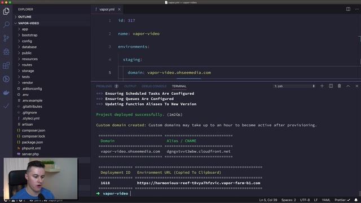Screen dimensions: 361x203
Task: Open the notifications bell in status bar
Action: click(x=356, y=200)
